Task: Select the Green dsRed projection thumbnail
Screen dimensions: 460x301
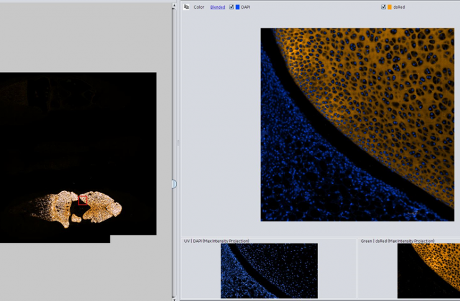Action: [x=428, y=270]
